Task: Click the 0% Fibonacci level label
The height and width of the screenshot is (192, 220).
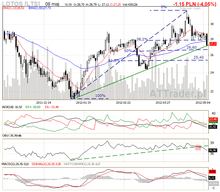Action: tap(164, 7)
